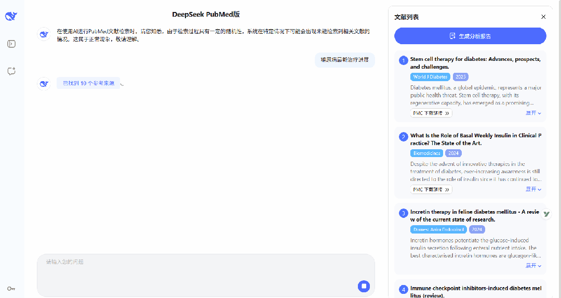This screenshot has height=298, width=561.
Task: Click the Biomedicines journal tag
Action: coord(426,153)
